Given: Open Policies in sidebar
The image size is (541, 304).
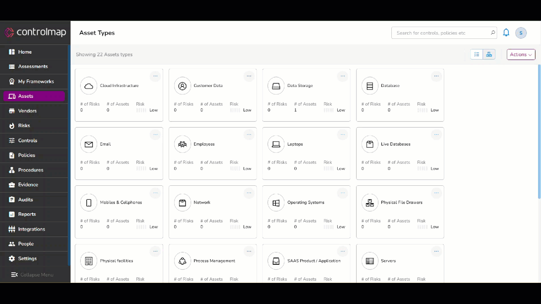Looking at the screenshot, I should [x=34, y=155].
